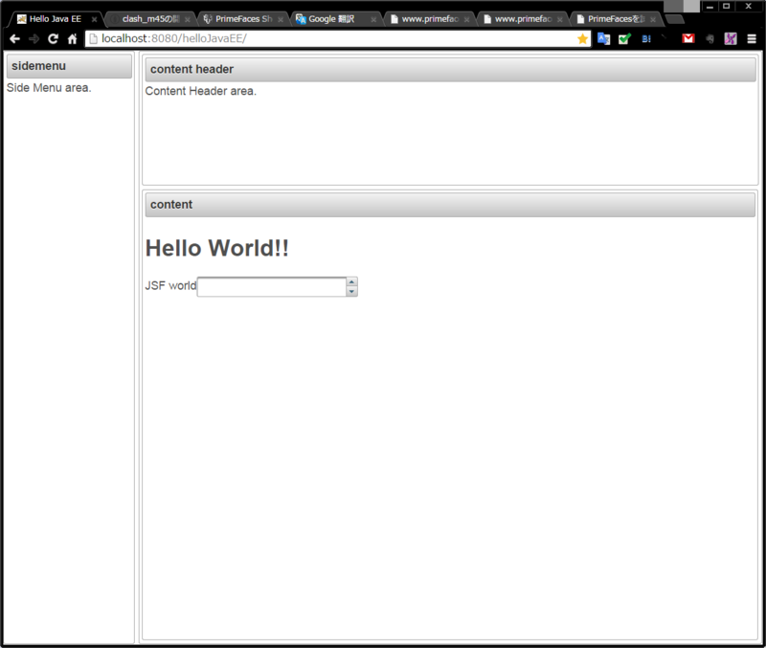766x648 pixels.
Task: Click the 'Side Menu area.' text
Action: tap(49, 88)
